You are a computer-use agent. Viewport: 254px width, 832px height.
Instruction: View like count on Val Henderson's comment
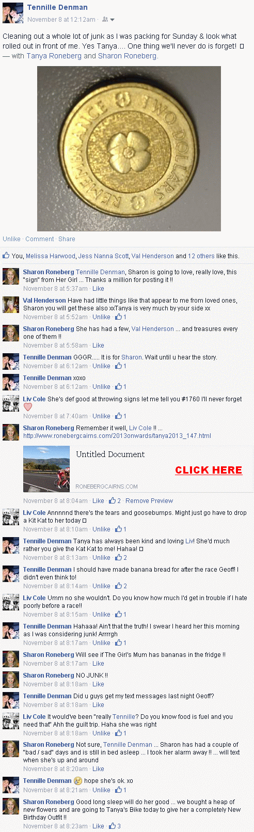click(x=121, y=317)
